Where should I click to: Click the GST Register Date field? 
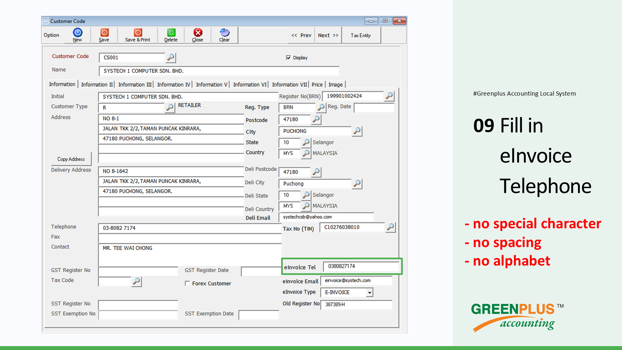(x=261, y=272)
